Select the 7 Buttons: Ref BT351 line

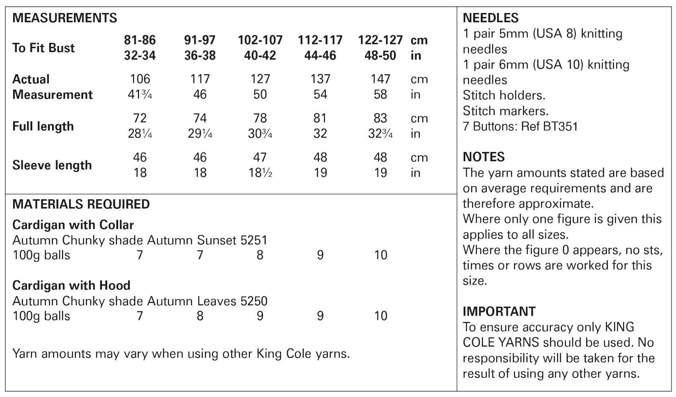coord(520,126)
